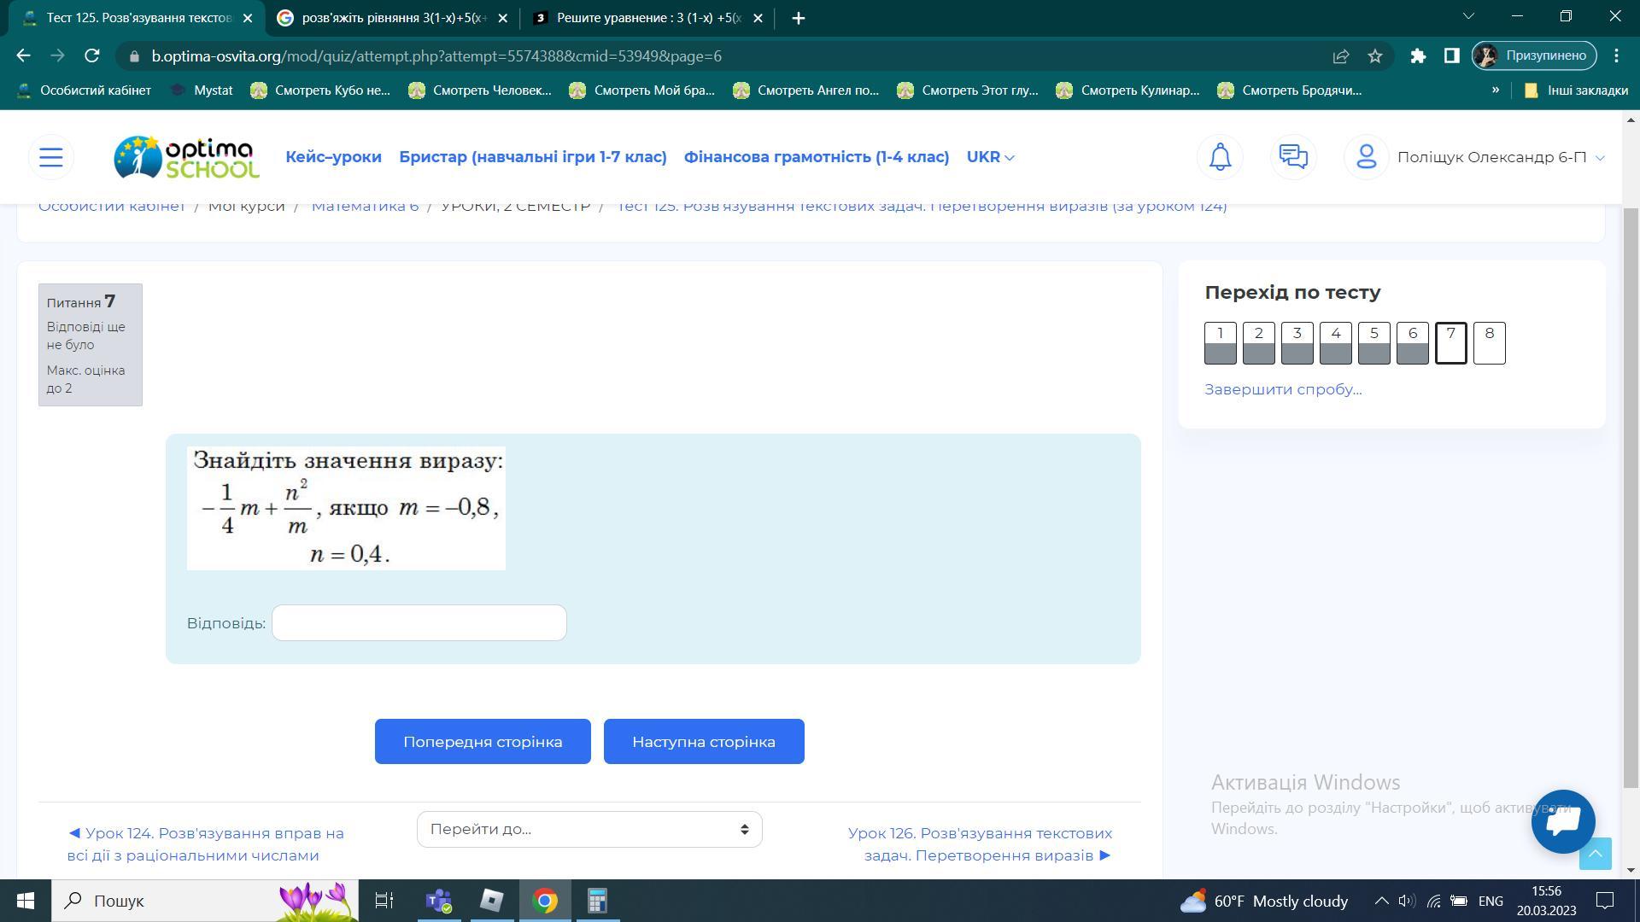1640x922 pixels.
Task: Open Calculator from the taskbar
Action: [x=597, y=901]
